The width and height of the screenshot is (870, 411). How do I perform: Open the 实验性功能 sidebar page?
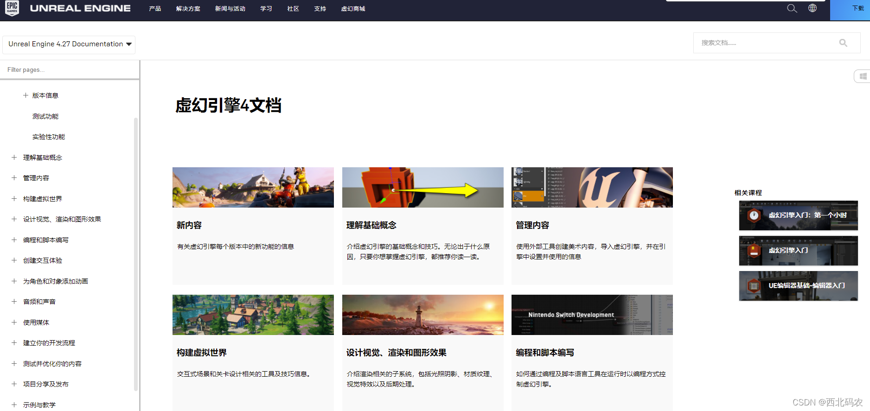pos(49,137)
